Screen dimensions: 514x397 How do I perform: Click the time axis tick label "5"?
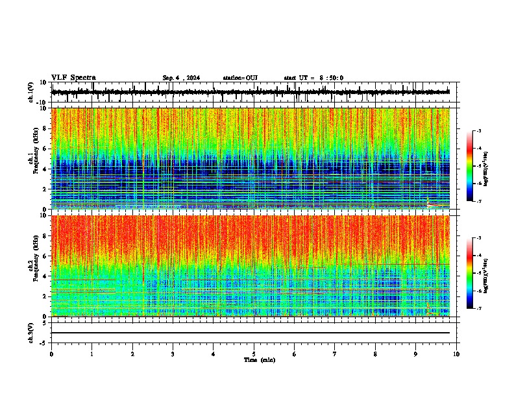pyautogui.click(x=254, y=354)
